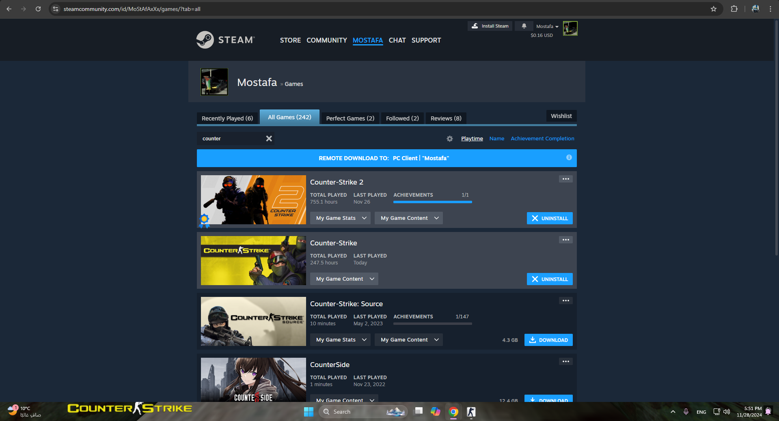
Task: Expand My Game Stats for Counter-Strike 2
Action: click(x=341, y=218)
